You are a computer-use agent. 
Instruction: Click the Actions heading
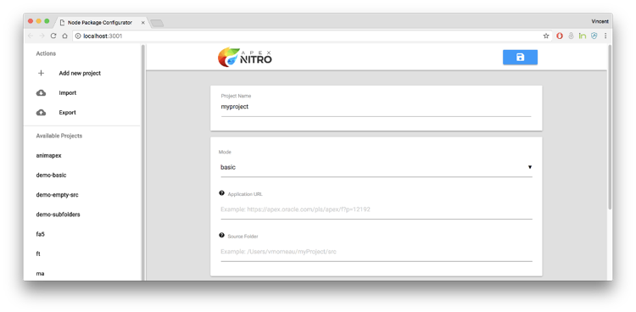pos(47,53)
